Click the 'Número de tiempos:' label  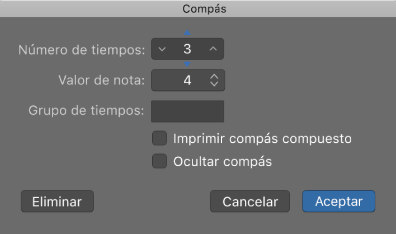pyautogui.click(x=82, y=49)
